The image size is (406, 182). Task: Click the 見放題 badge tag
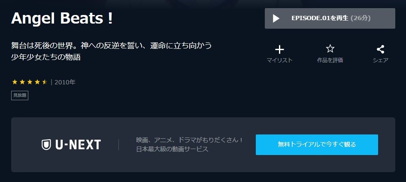tap(20, 95)
